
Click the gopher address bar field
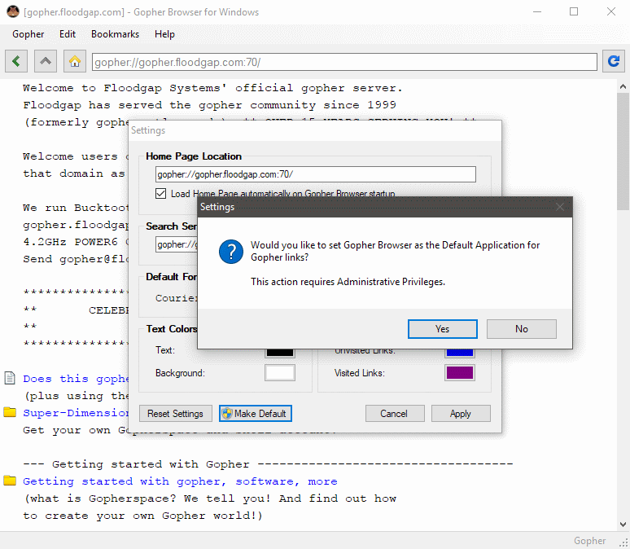(343, 62)
